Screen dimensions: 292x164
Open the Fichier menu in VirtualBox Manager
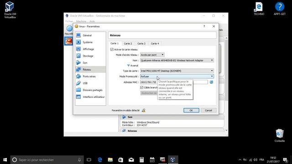tap(69, 21)
